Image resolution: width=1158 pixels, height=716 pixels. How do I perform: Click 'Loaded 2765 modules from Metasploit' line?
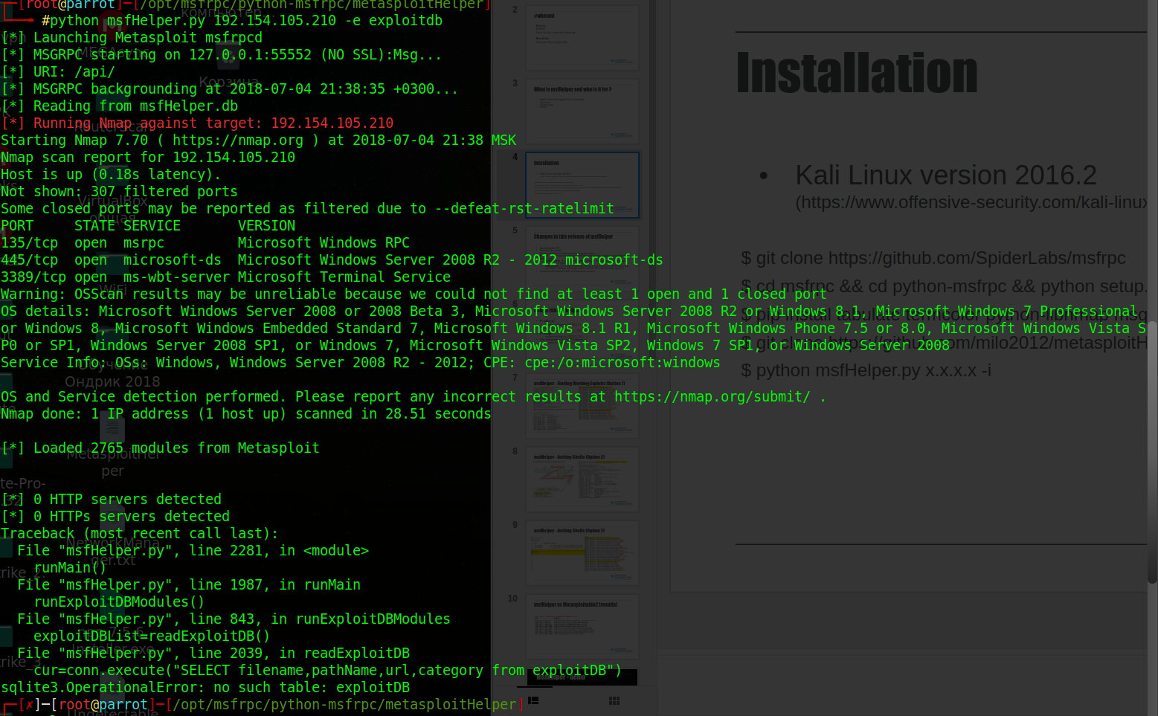click(x=160, y=448)
